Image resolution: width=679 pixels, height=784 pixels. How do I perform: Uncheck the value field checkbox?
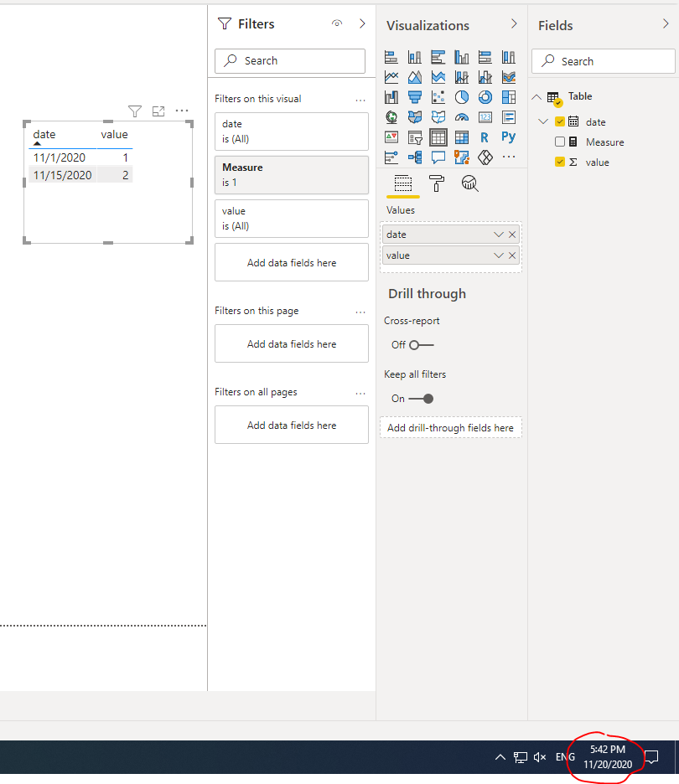tap(560, 162)
